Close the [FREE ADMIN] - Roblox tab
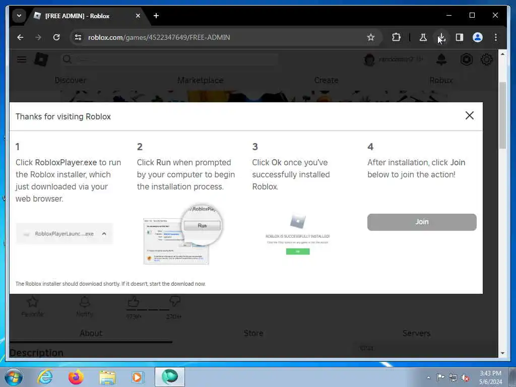The height and width of the screenshot is (387, 516). point(138,16)
